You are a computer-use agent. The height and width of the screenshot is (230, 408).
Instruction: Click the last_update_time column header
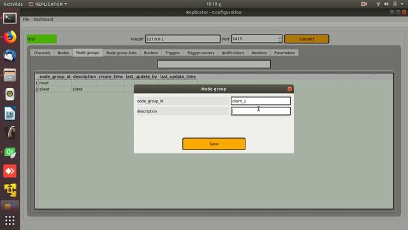click(178, 77)
